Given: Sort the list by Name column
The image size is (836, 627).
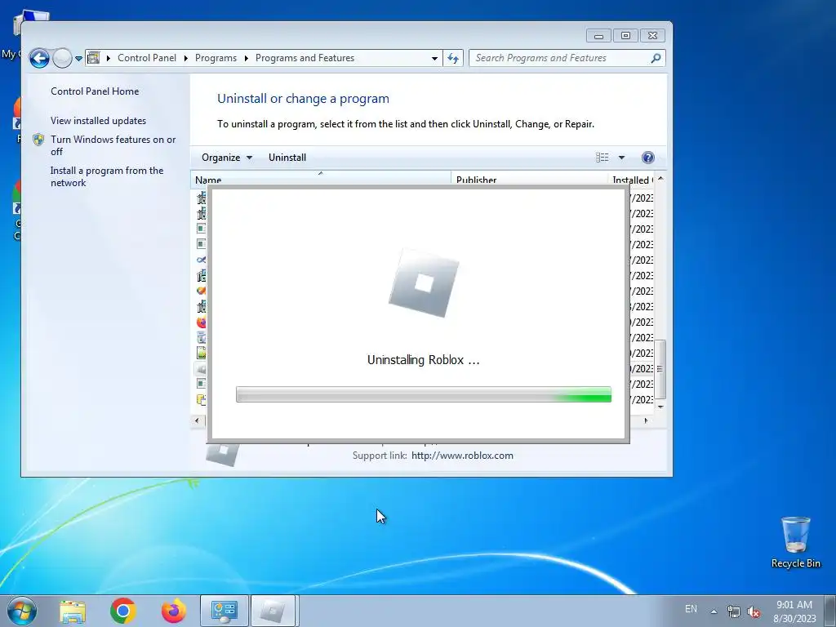Looking at the screenshot, I should pos(320,179).
